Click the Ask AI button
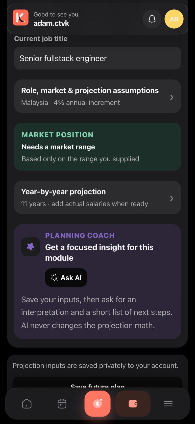195x424 pixels. [x=66, y=278]
